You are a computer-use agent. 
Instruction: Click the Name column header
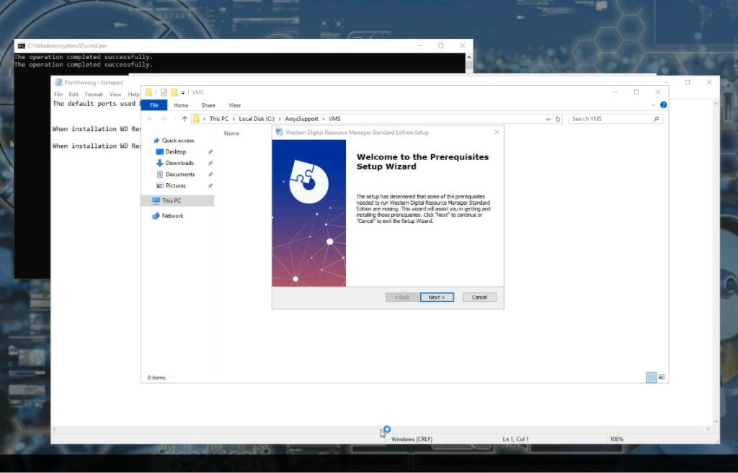tap(231, 134)
